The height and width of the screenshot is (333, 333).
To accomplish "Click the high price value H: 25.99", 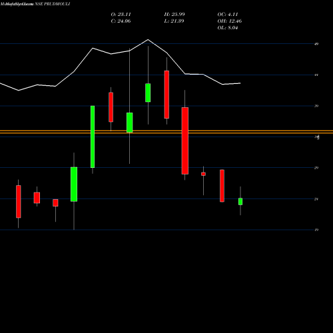I will click(x=174, y=14).
